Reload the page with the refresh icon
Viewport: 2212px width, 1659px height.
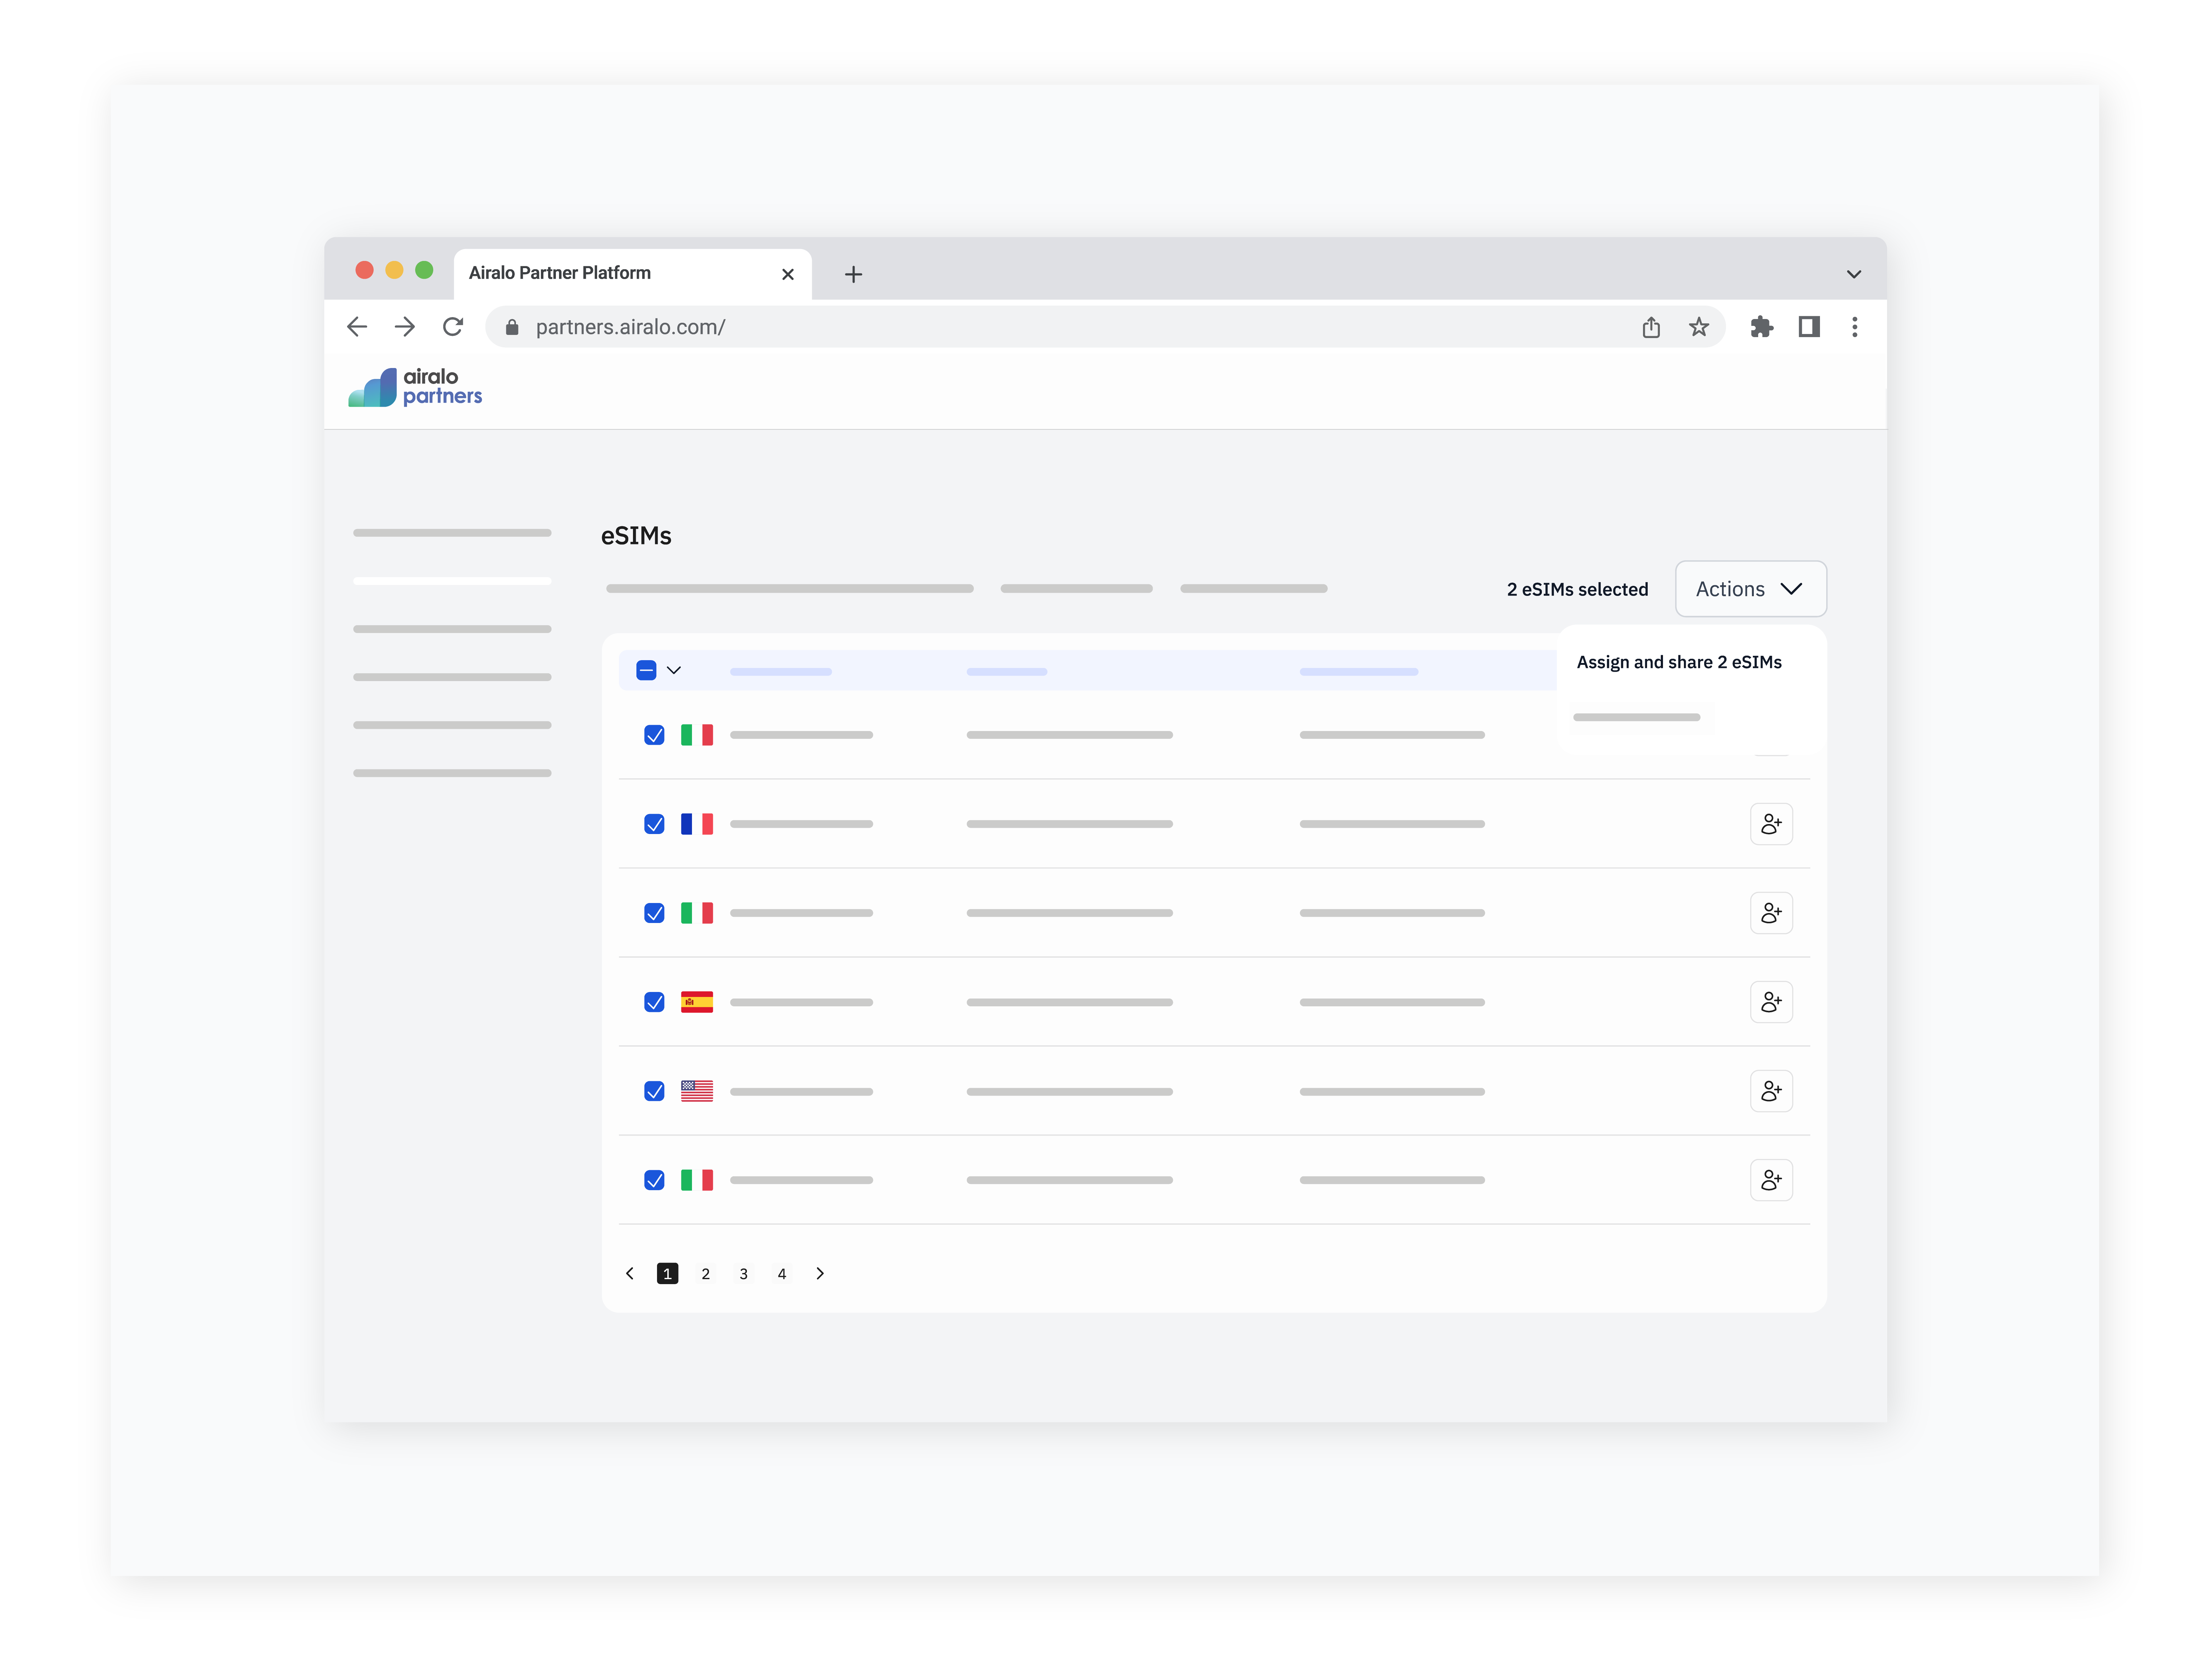(453, 327)
